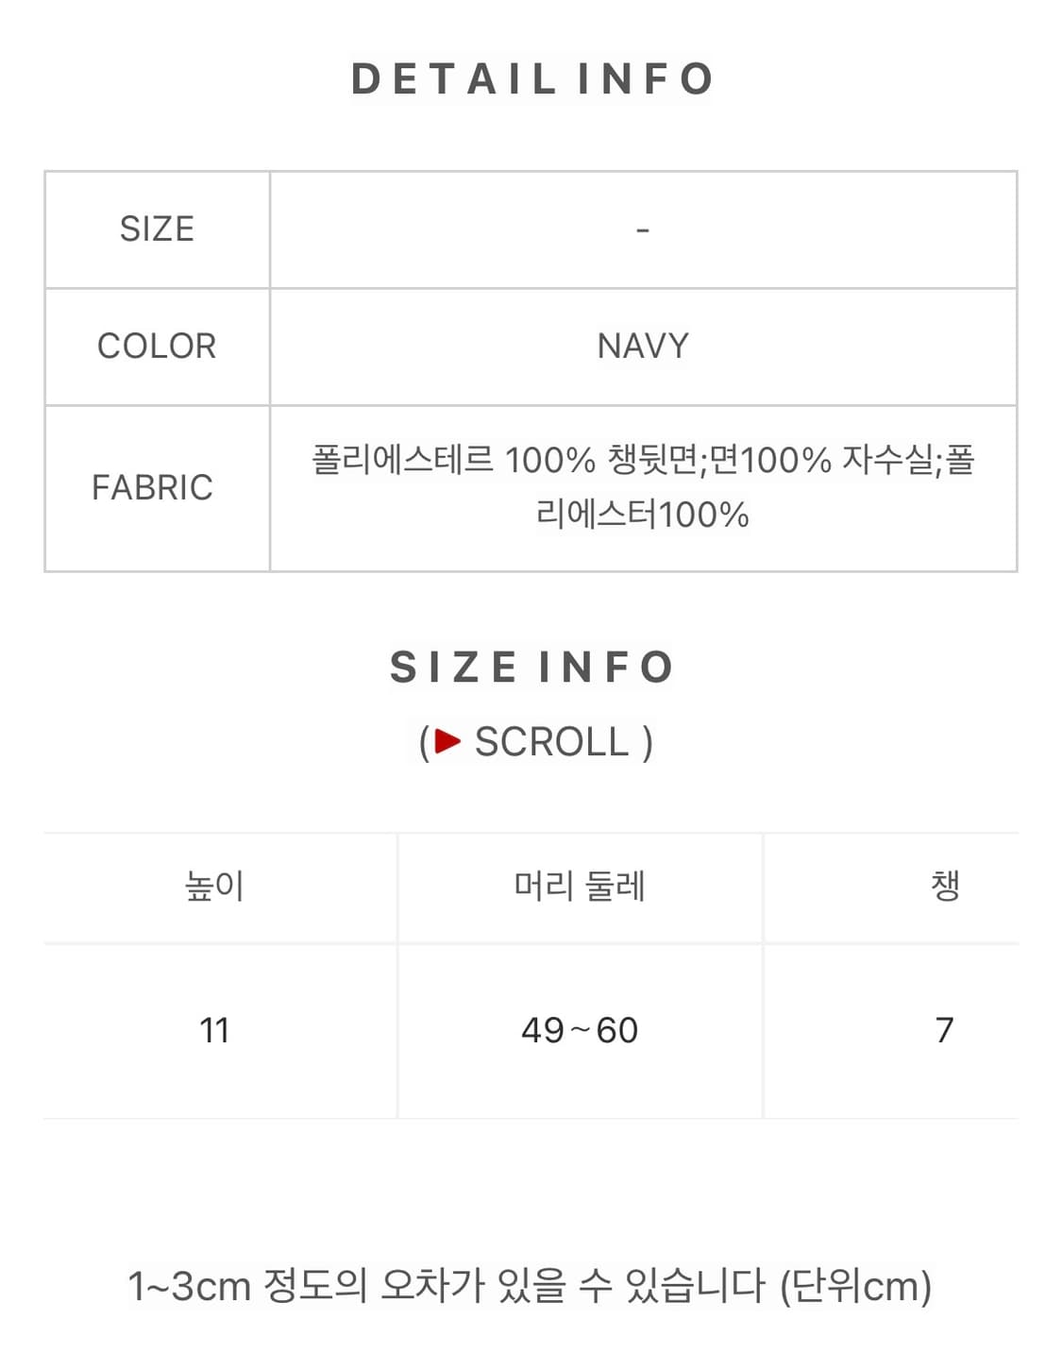Select the 머리 둘레 column header
The height and width of the screenshot is (1353, 1062).
[x=580, y=887]
